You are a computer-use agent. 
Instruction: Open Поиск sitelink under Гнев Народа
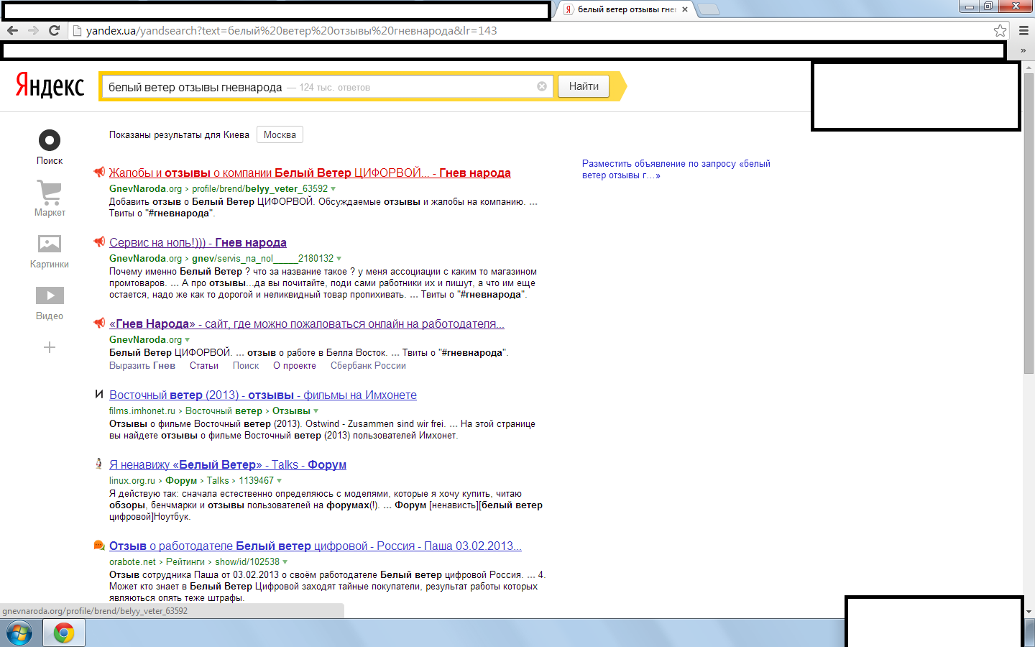coord(246,365)
